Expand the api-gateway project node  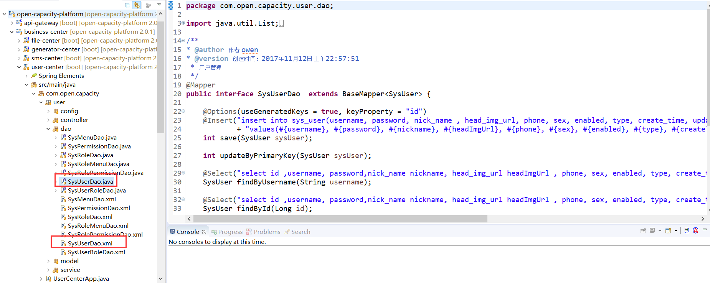12,23
